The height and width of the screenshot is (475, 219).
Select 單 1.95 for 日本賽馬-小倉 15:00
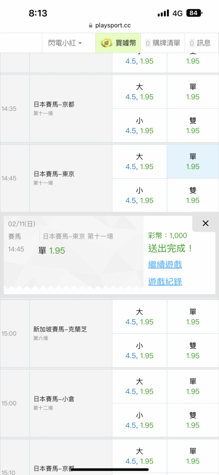pos(192,386)
